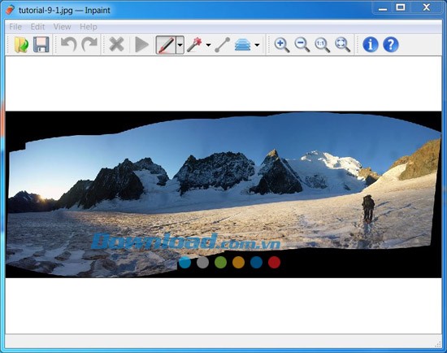This screenshot has height=353, width=447.
Task: Run the inpaint process with the play button
Action: click(141, 45)
